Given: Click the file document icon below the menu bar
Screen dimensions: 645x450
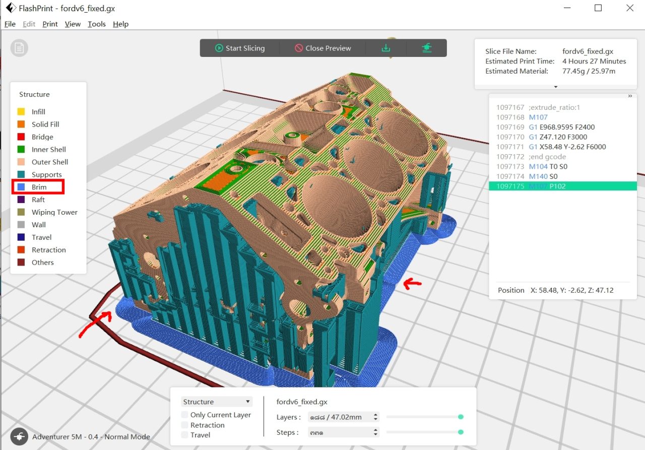Looking at the screenshot, I should (x=19, y=48).
